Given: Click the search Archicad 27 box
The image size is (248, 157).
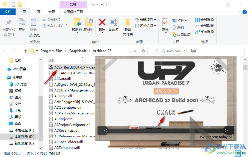Looking at the screenshot, I should (198, 51).
